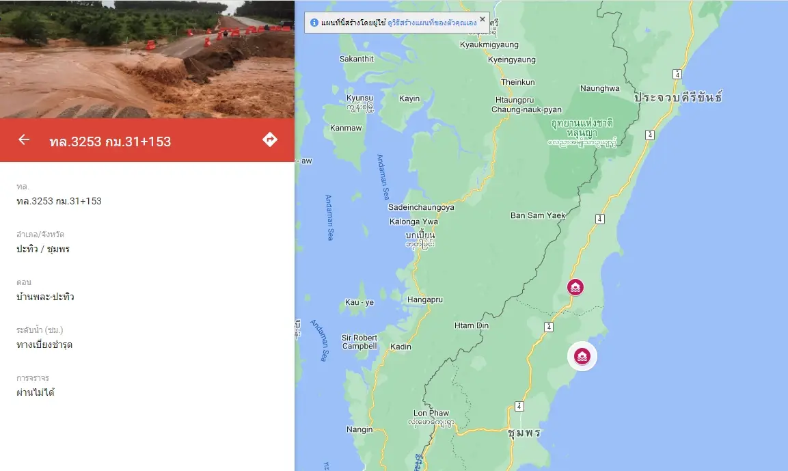788x471 pixels.
Task: Click the Kau-ye island label
Action: coord(359,302)
